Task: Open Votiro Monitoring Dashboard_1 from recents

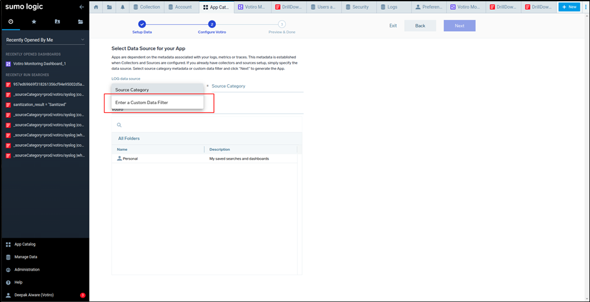Action: 39,64
